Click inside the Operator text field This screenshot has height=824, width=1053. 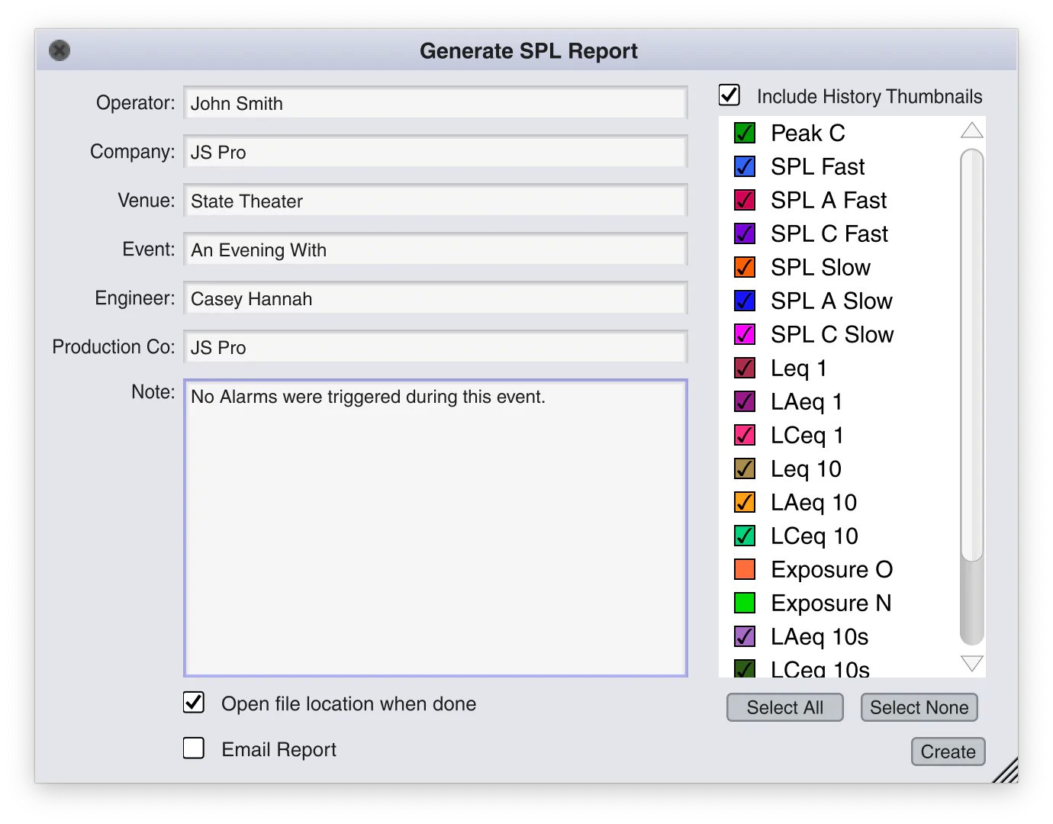[x=435, y=103]
